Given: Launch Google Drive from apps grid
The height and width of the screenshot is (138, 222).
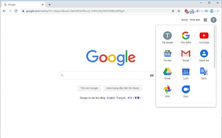Looking at the screenshot, I should click(167, 74).
